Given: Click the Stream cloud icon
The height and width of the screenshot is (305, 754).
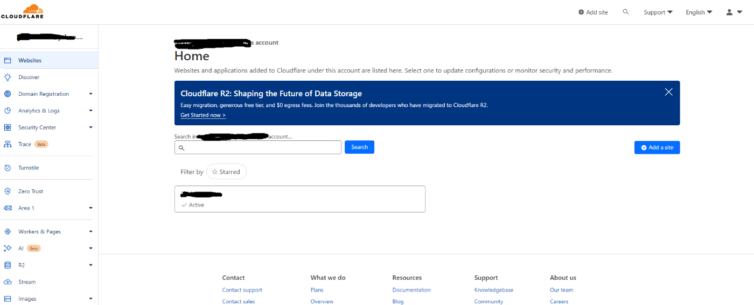Looking at the screenshot, I should 8,282.
